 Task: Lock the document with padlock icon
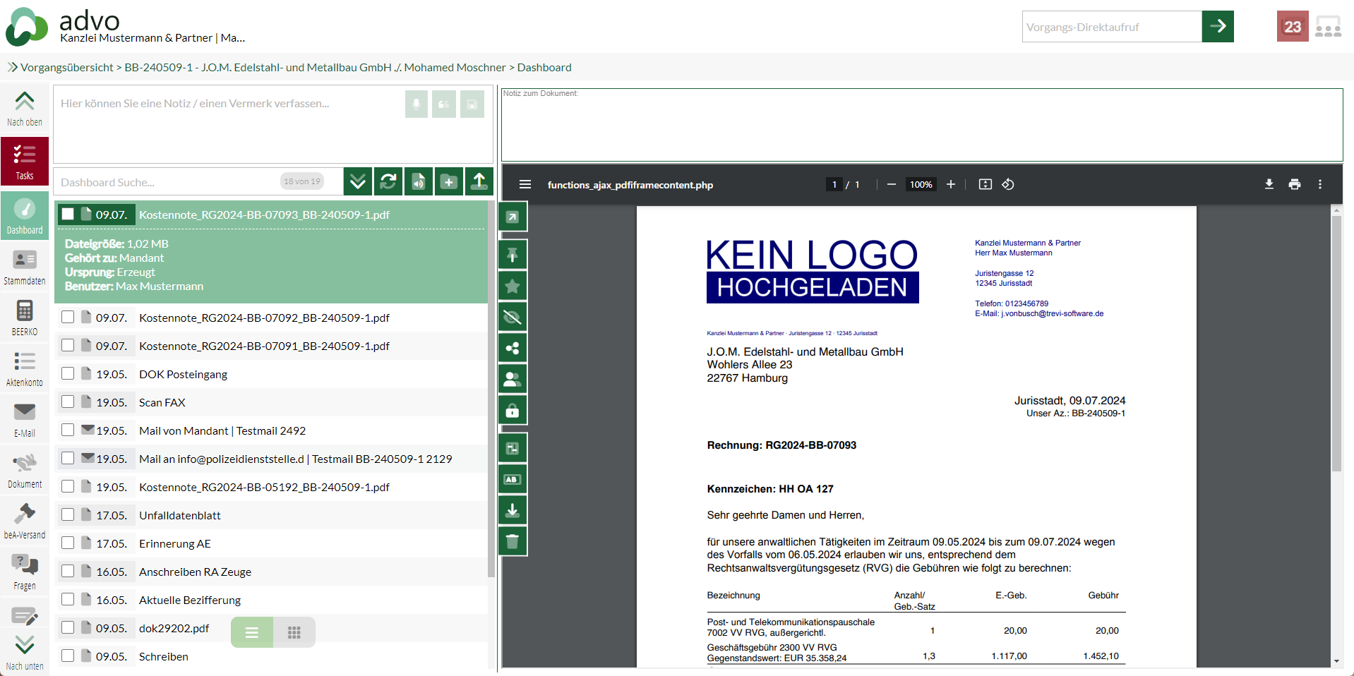513,410
